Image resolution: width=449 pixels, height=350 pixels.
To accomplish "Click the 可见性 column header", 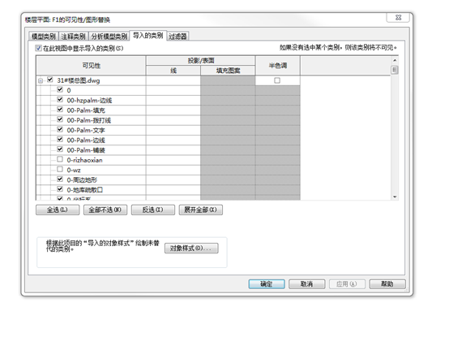I will (x=91, y=66).
